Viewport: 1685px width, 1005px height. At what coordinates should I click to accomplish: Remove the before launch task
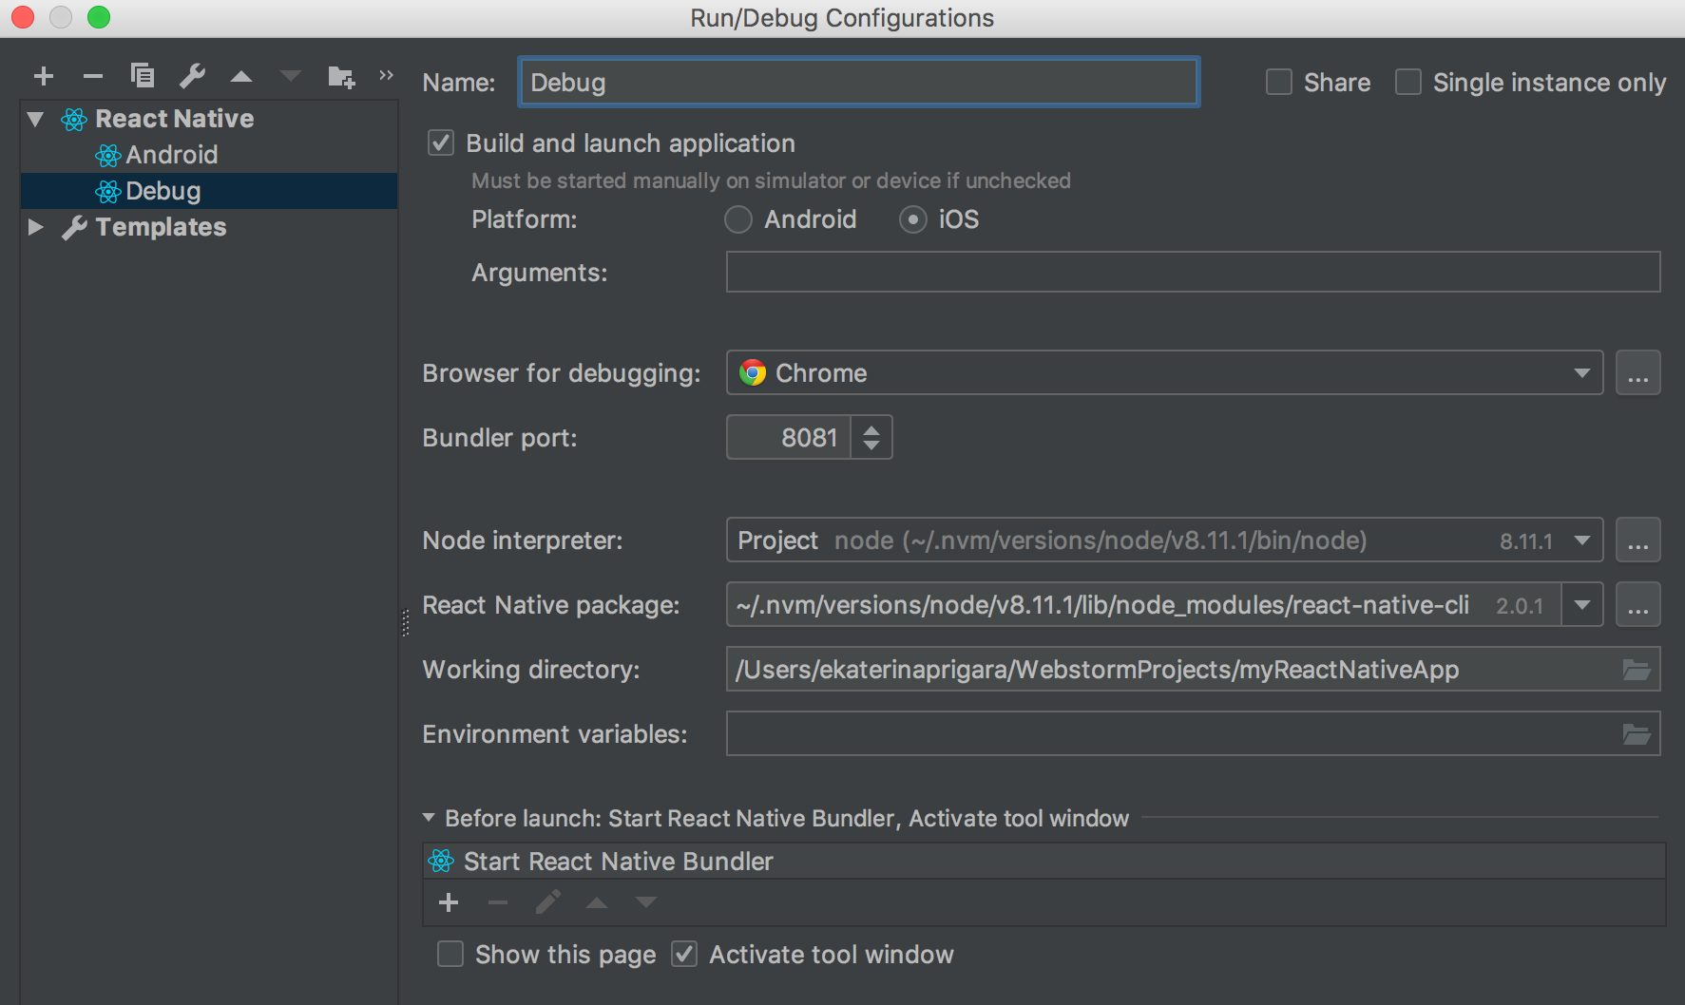click(x=498, y=902)
